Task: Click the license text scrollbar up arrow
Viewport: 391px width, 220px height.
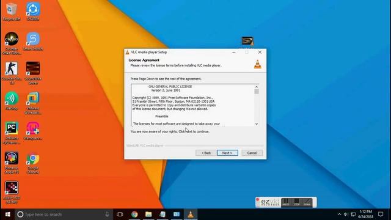Action: [x=257, y=87]
